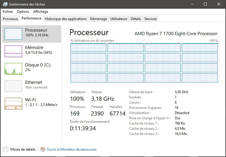This screenshot has height=157, width=226.
Task: Click the Resource Monitor icon at bottom
Action: (x=43, y=149)
